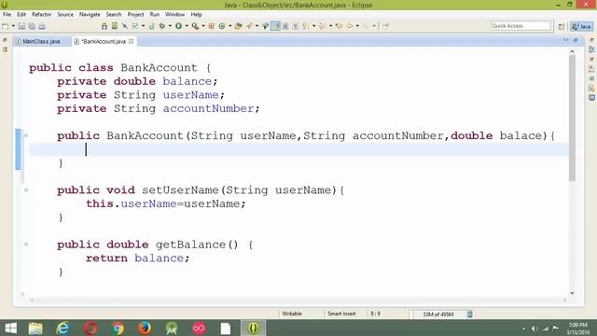Collapse the BankAccount constructor fold marker
Viewport: 597px width, 336px height.
point(26,135)
